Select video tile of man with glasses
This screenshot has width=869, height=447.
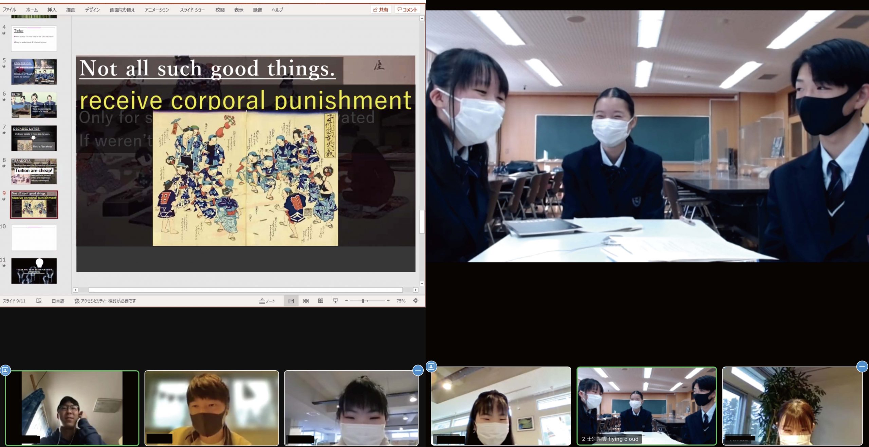72,408
